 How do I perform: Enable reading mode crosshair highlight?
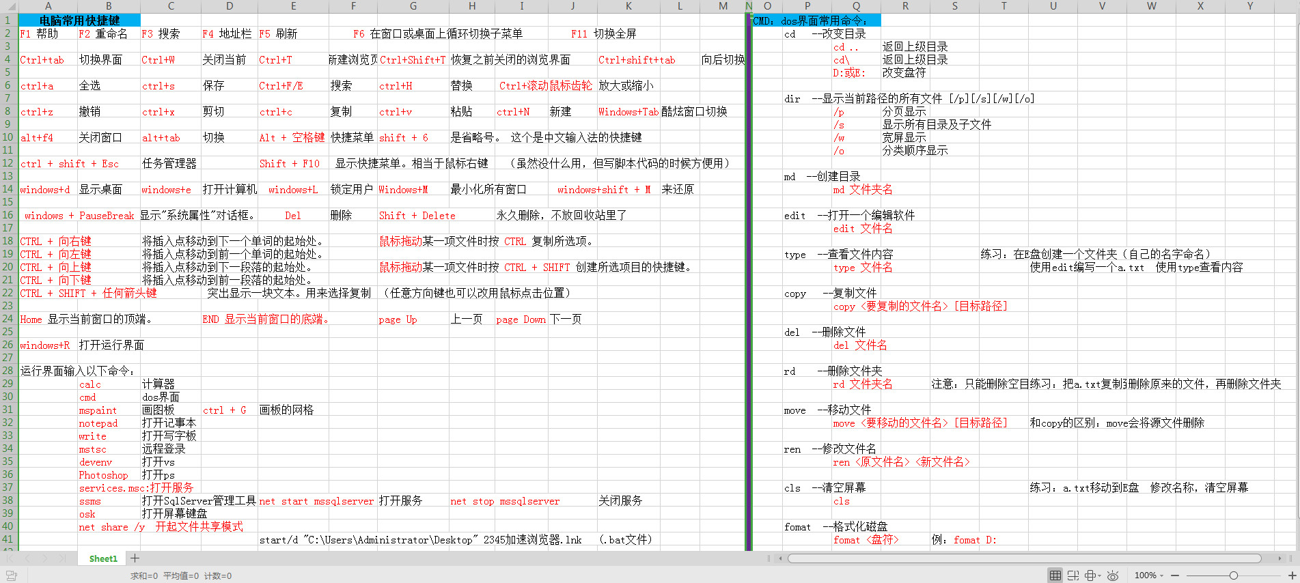(1090, 575)
